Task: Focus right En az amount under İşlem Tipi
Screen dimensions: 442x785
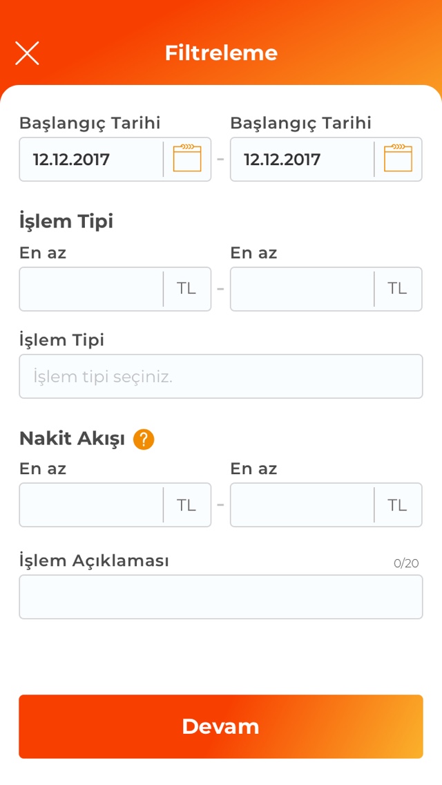Action: tap(302, 289)
